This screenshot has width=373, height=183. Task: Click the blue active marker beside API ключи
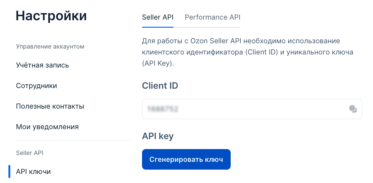point(9,171)
